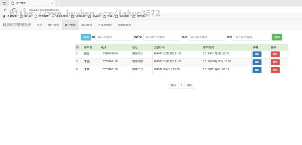Click the 添加 button
This screenshot has height=145, width=302.
[x=86, y=37]
